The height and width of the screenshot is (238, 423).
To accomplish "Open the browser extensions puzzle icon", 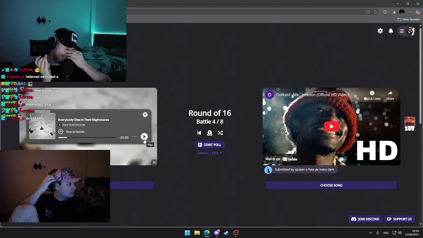I will (385, 12).
